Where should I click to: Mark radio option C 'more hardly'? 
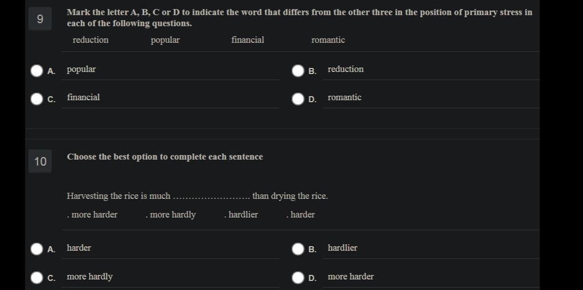(37, 277)
